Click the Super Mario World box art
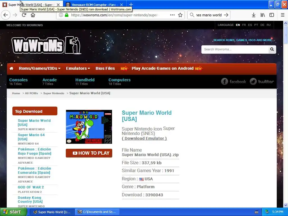This screenshot has height=216, width=288. [89, 127]
